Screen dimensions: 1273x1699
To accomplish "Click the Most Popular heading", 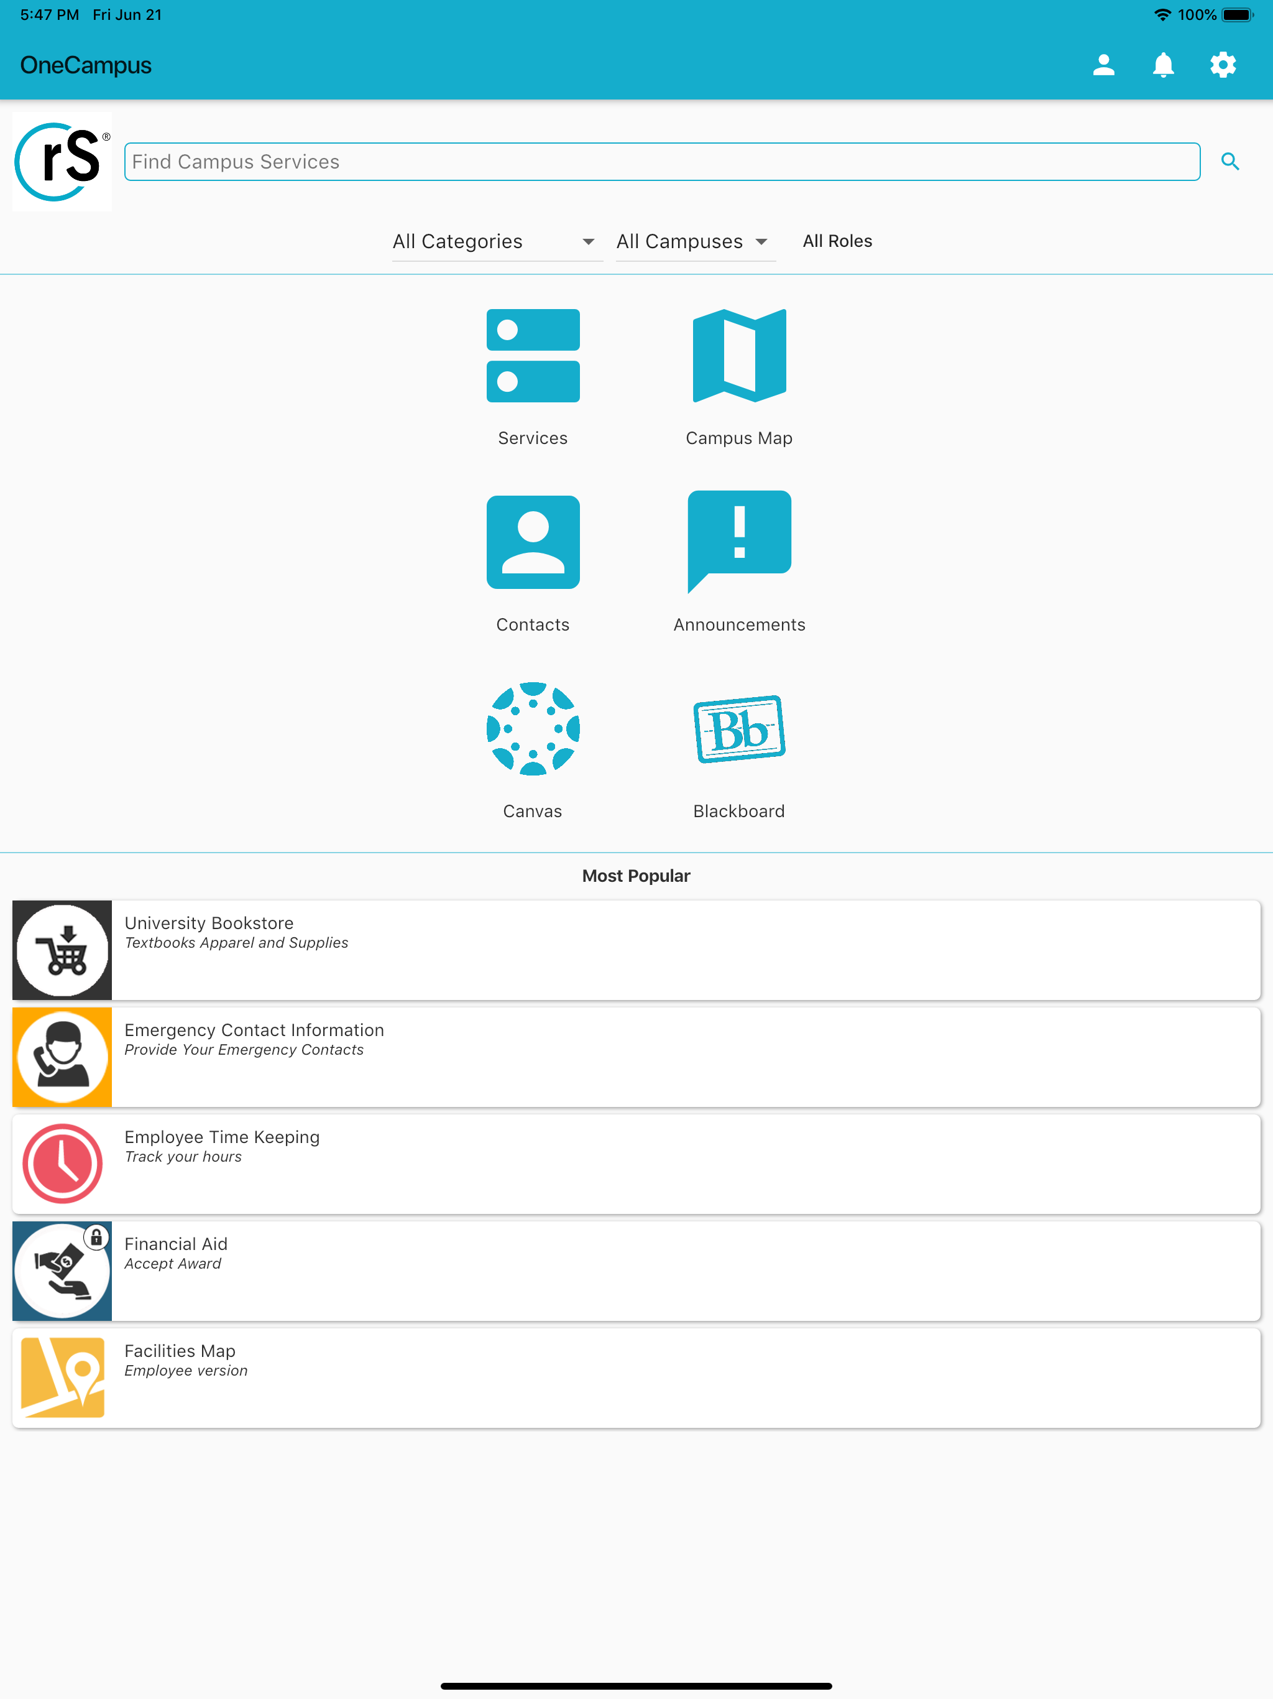I will [x=636, y=876].
